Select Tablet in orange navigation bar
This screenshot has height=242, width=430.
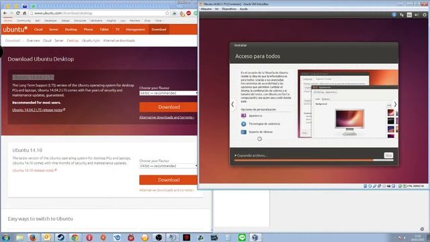[104, 30]
